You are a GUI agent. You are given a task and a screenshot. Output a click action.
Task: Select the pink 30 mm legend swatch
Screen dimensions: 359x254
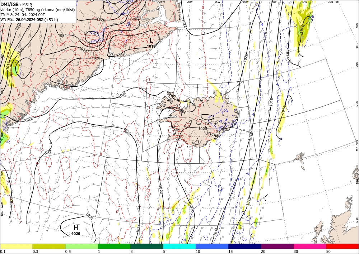point(310,246)
